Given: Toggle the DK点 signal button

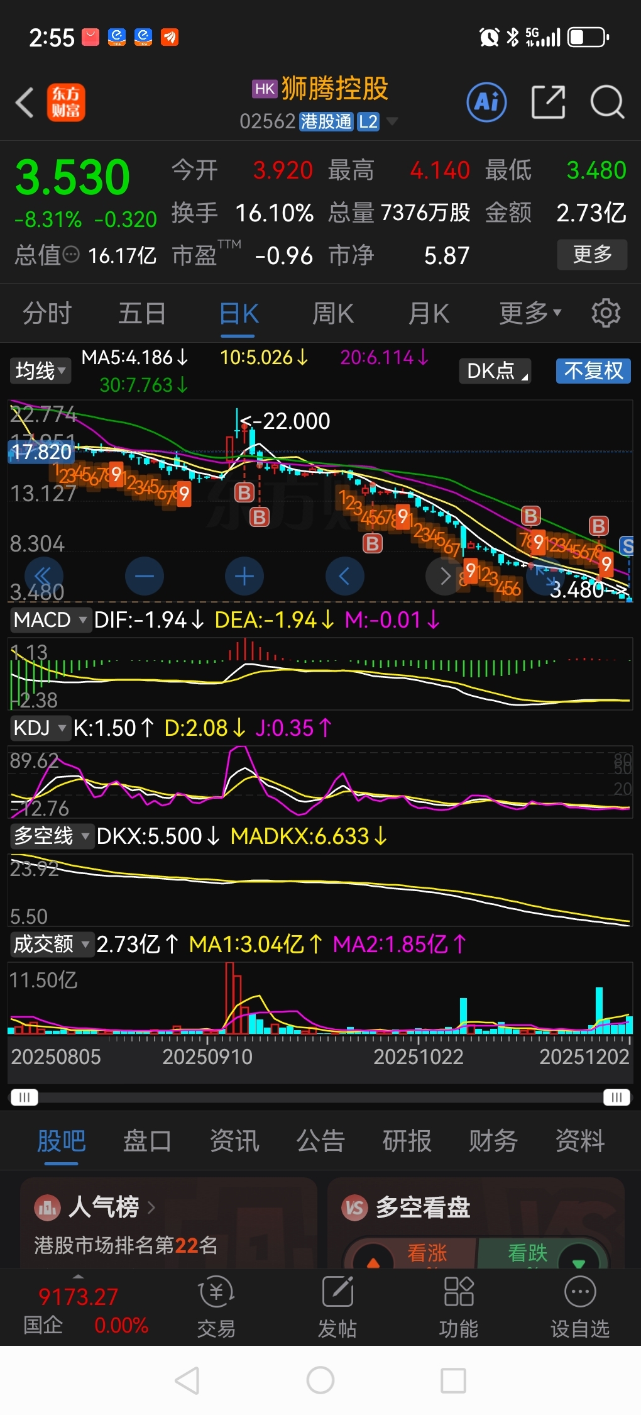Looking at the screenshot, I should point(495,371).
